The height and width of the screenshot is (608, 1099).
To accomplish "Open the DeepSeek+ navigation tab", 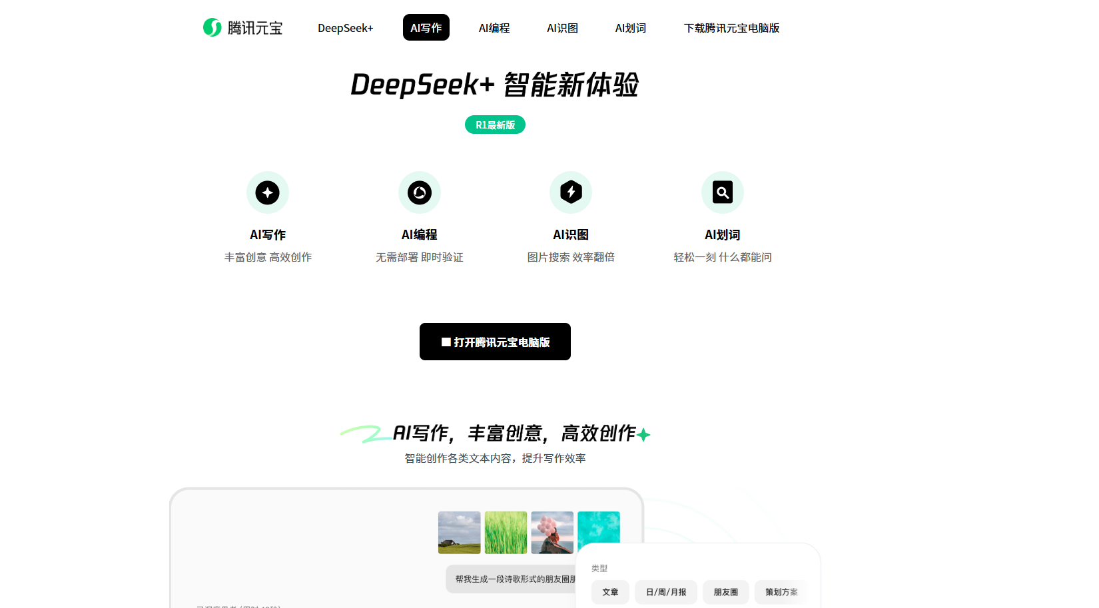I will [x=346, y=28].
